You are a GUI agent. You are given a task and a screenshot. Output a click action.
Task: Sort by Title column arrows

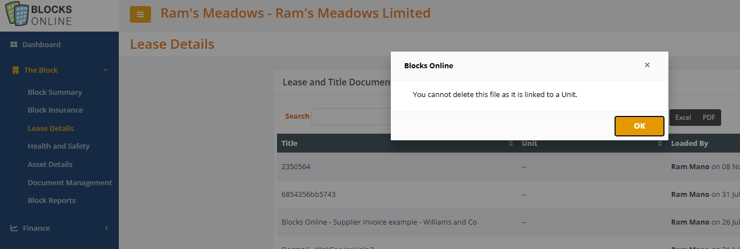click(x=511, y=144)
